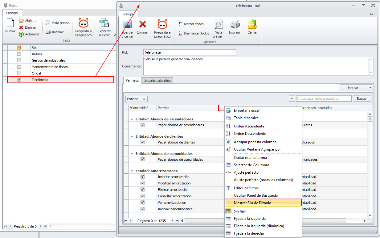Click Pregunta a pragmático robot in Telefonista window

tap(162, 24)
